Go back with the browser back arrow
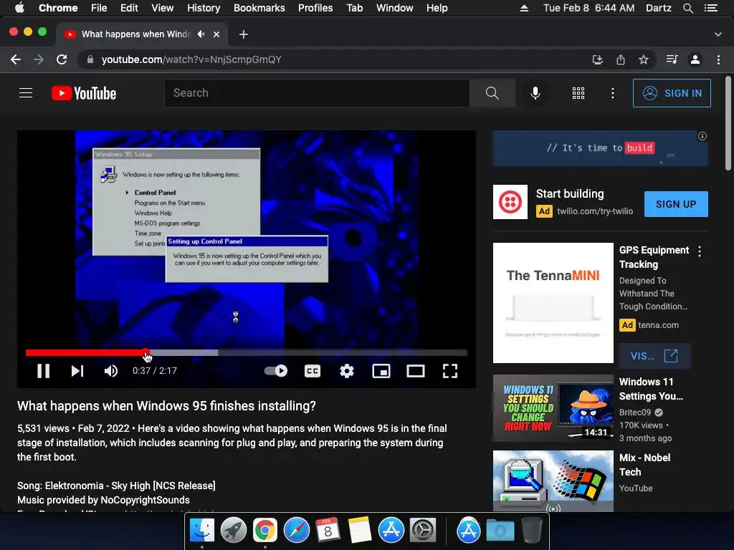The width and height of the screenshot is (734, 550). pos(16,59)
